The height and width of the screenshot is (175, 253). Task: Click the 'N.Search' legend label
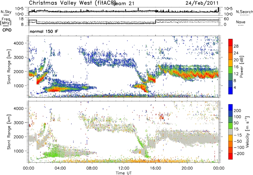(x=244, y=12)
